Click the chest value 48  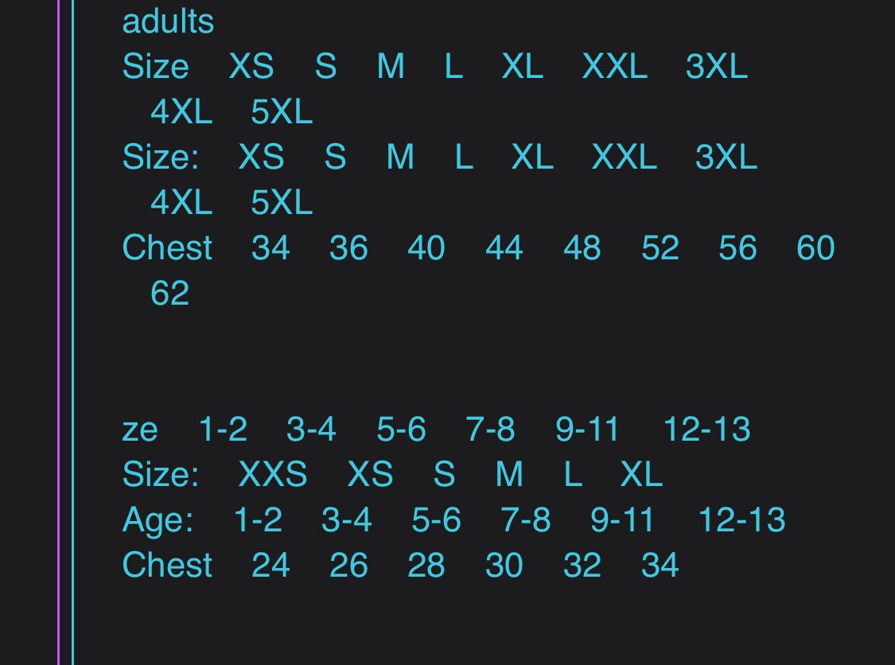click(x=582, y=248)
